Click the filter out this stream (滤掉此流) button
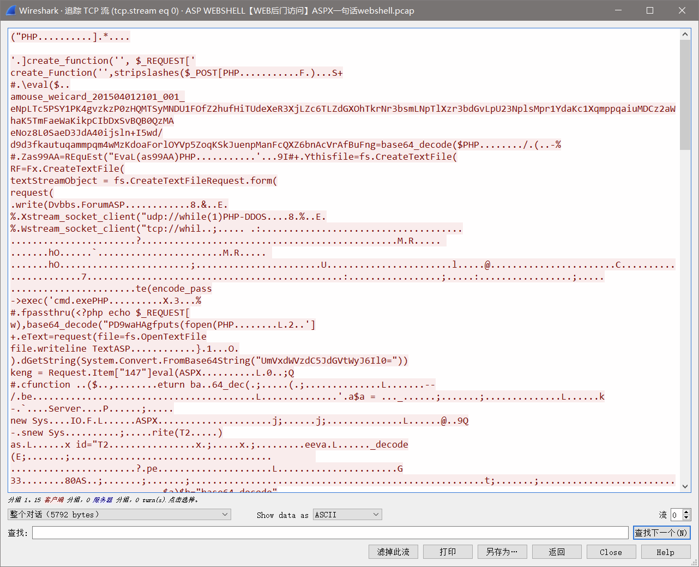The height and width of the screenshot is (567, 699). [x=393, y=552]
